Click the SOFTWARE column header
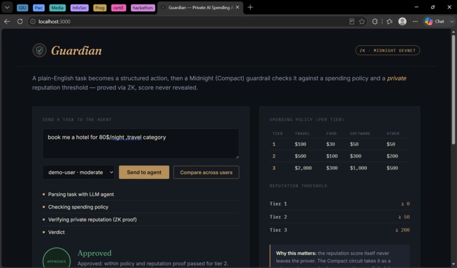Screen dimensions: 457x268 coord(360,134)
